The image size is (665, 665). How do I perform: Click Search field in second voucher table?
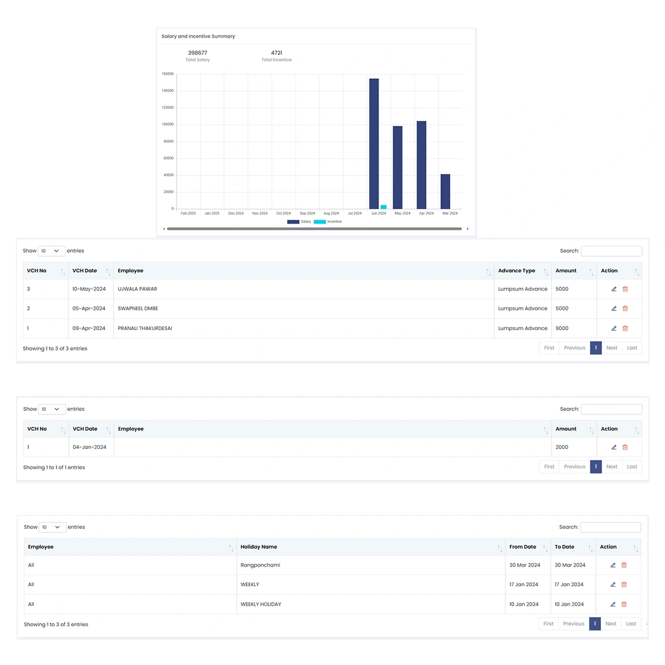[x=611, y=409]
